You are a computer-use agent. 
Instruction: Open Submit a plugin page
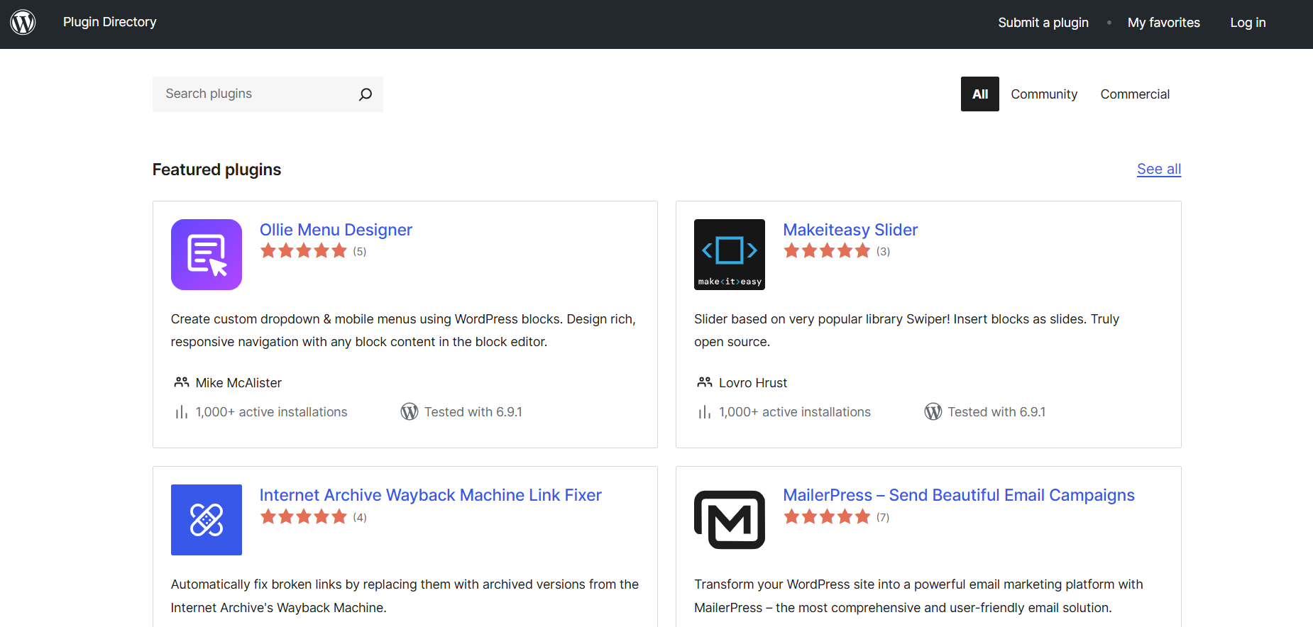(x=1043, y=23)
